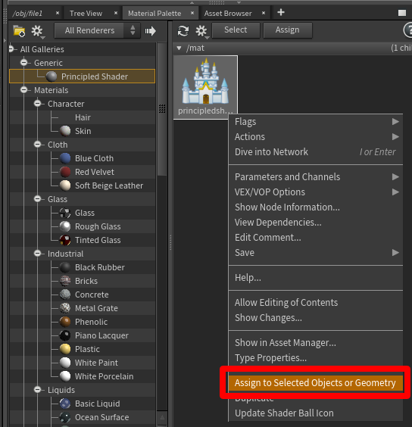Collapse the Cloth category node
The image size is (412, 427).
point(38,145)
